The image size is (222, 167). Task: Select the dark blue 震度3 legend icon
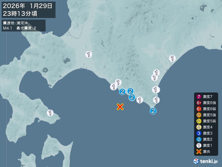(199, 133)
